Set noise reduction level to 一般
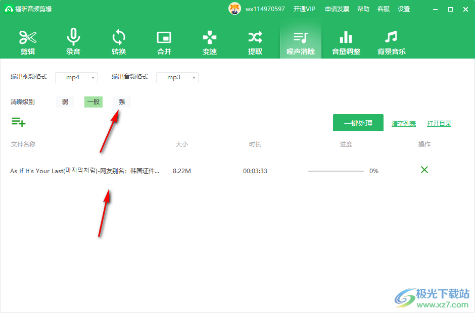Viewport: 475px width, 313px height. (93, 102)
